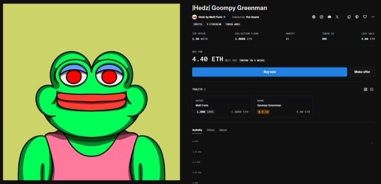
Task: Switch traits to list view
Action: (x=372, y=90)
